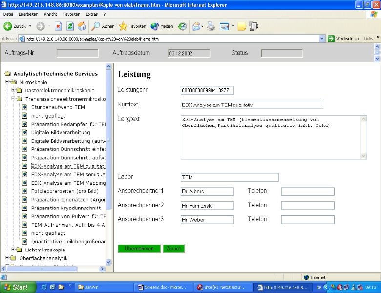This screenshot has width=381, height=293.
Task: Expand the Lichtmikroskopie tree node
Action: point(13,249)
